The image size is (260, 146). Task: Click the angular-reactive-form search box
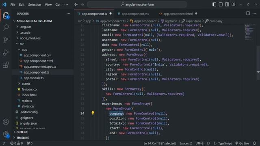pos(137,4)
